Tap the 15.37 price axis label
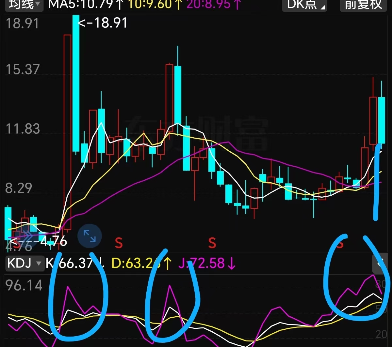This screenshot has width=392, height=347. pyautogui.click(x=23, y=69)
